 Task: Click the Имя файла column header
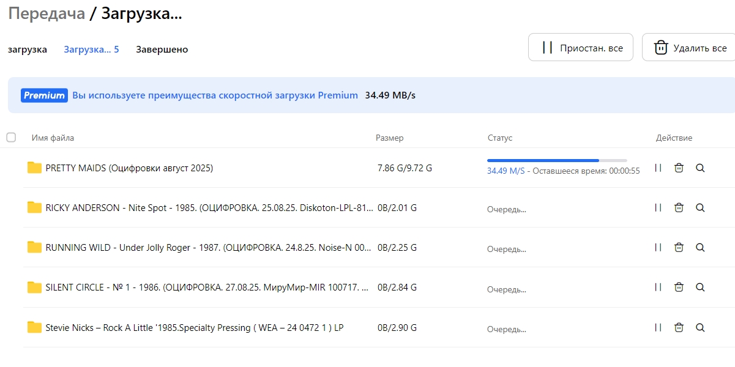click(x=53, y=138)
